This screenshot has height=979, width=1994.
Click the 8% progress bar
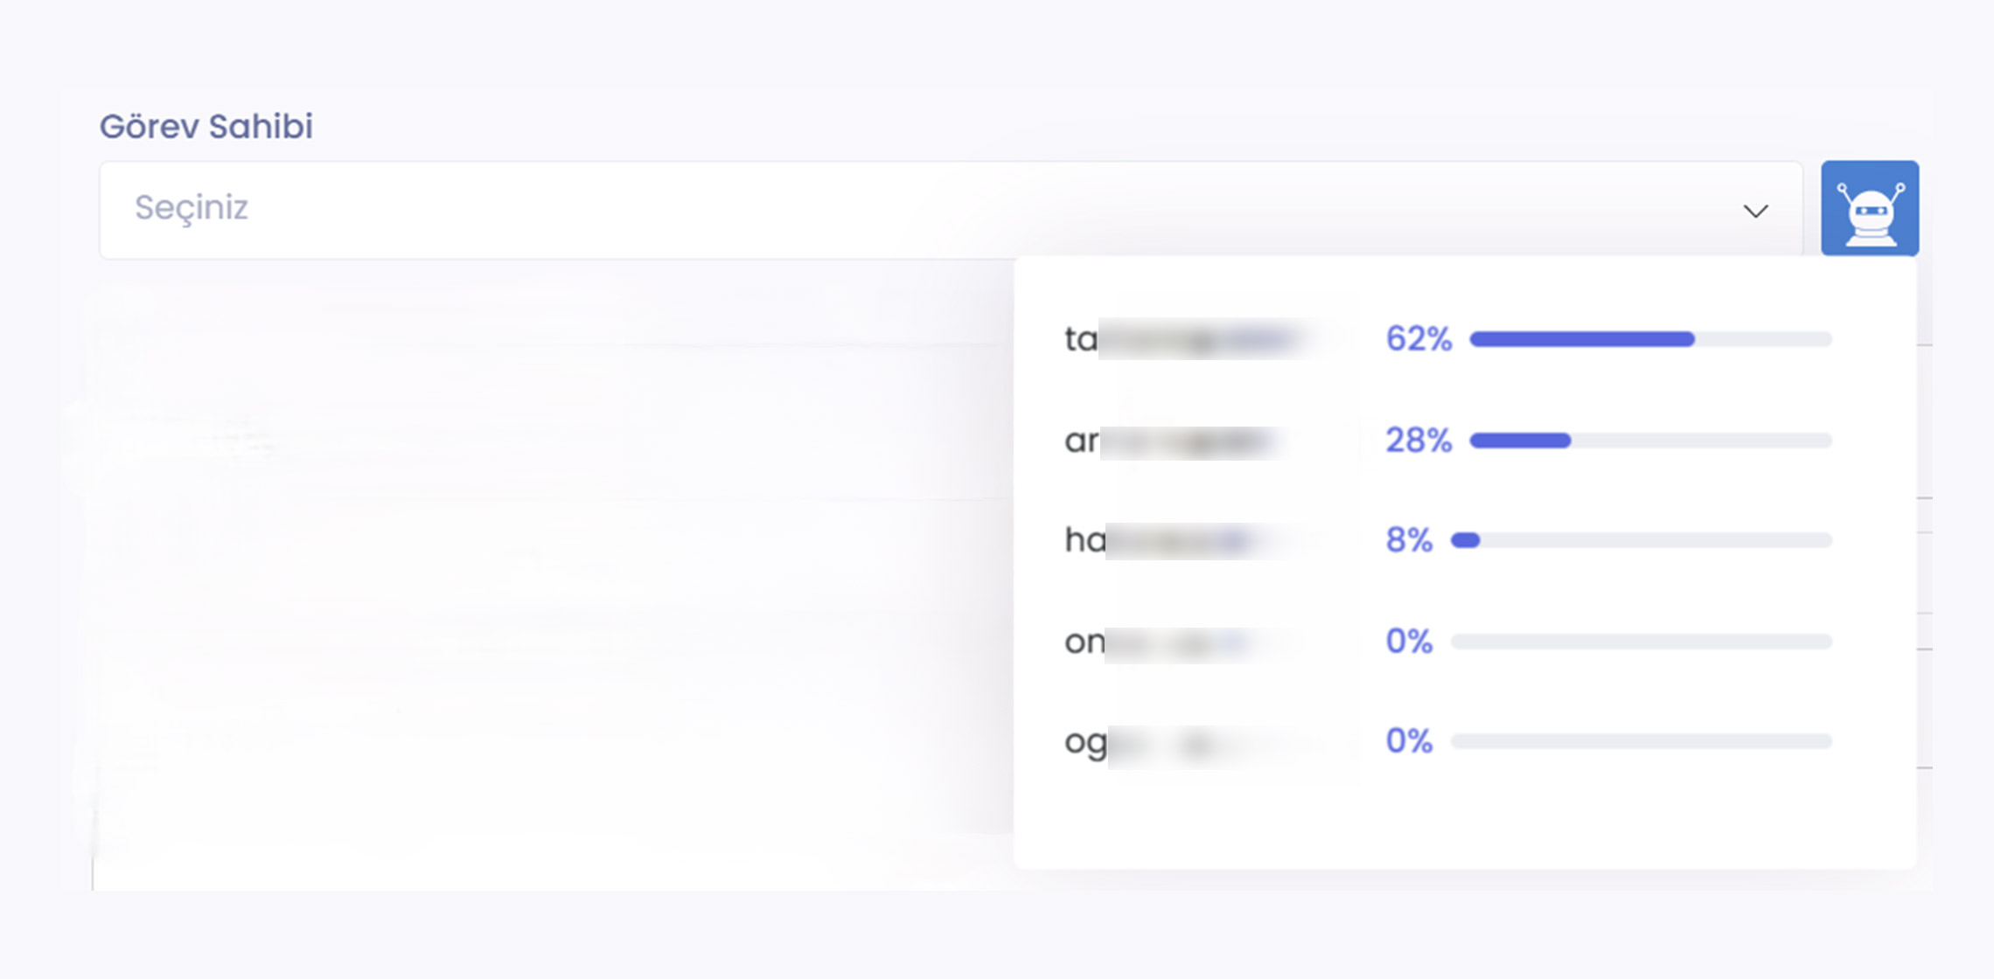(1641, 540)
